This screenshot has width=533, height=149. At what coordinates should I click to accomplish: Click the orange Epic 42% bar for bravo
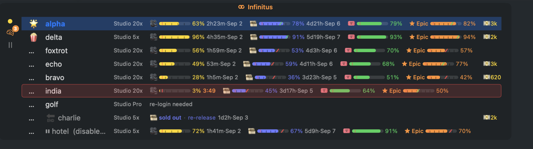pos(442,77)
